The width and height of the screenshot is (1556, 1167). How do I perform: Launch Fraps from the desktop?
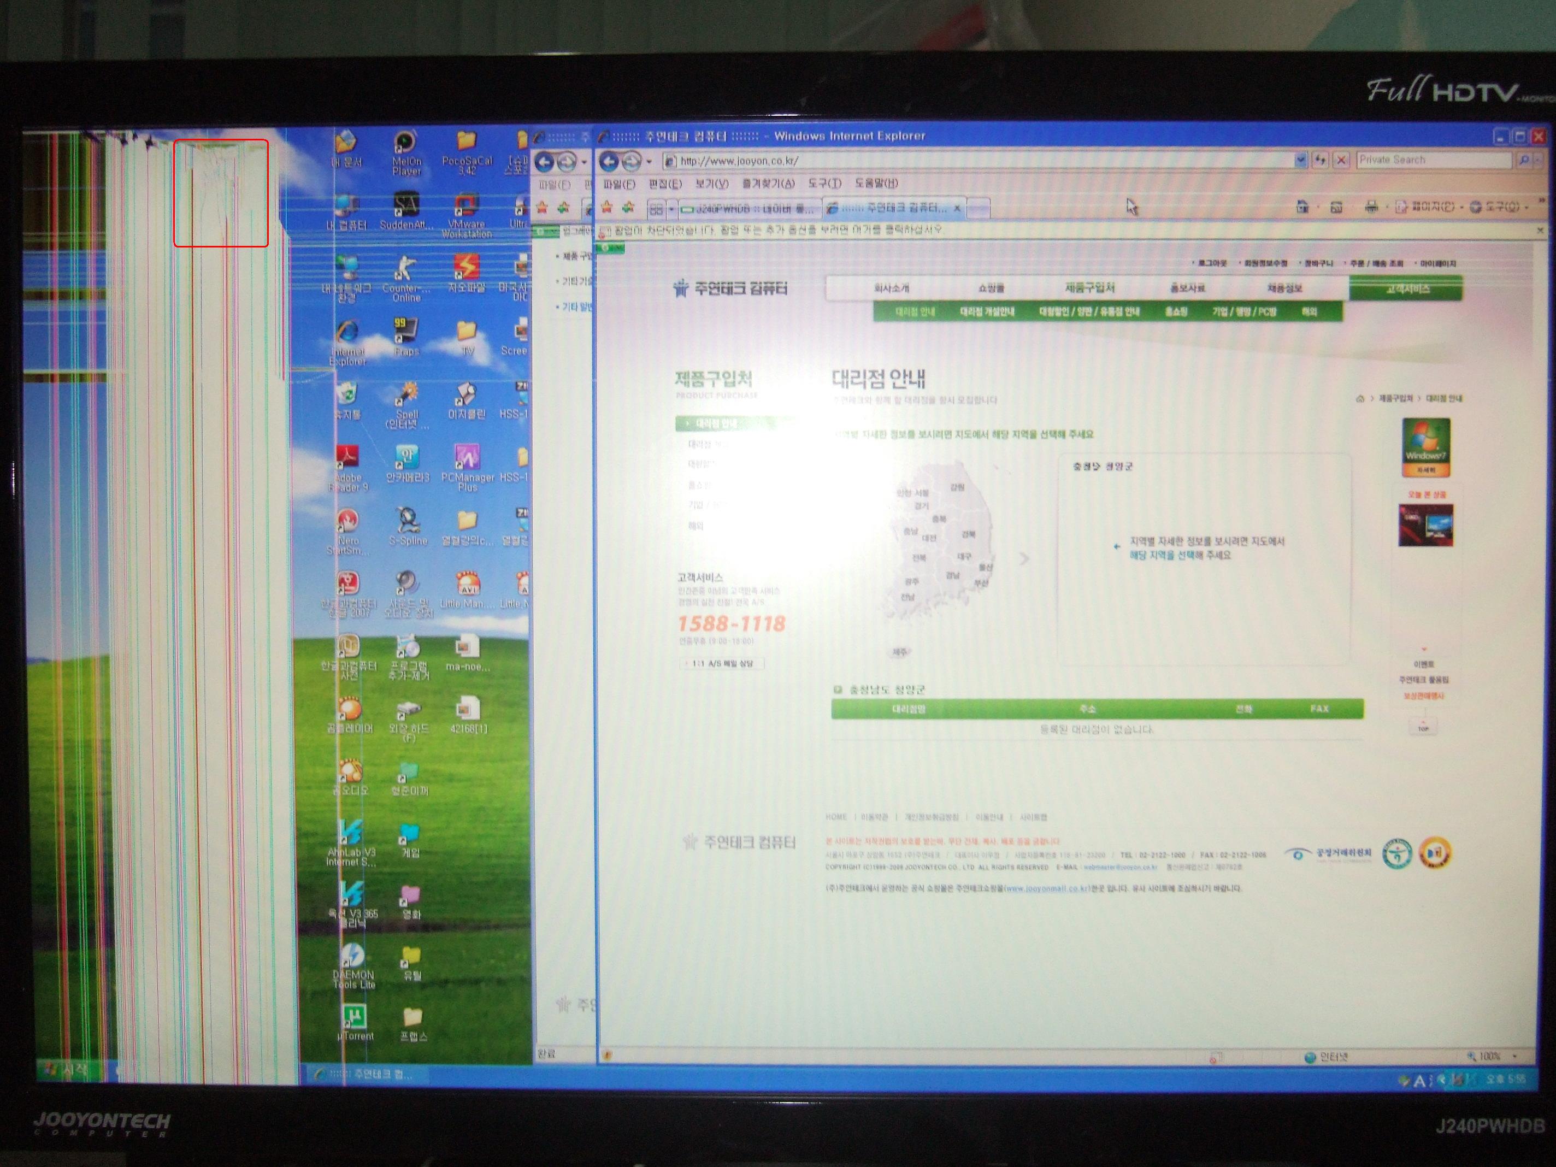pos(406,336)
